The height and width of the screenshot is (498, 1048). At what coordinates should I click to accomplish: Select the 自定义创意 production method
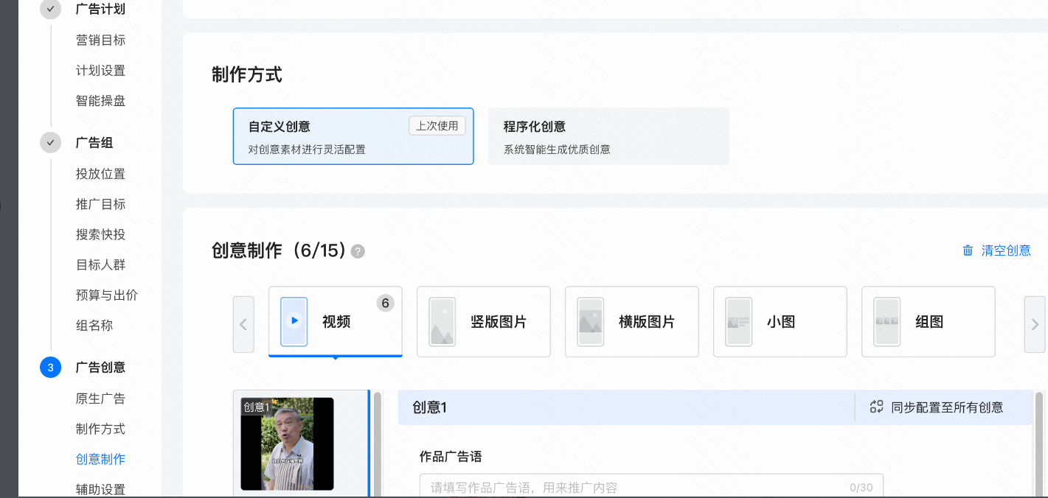tap(353, 136)
